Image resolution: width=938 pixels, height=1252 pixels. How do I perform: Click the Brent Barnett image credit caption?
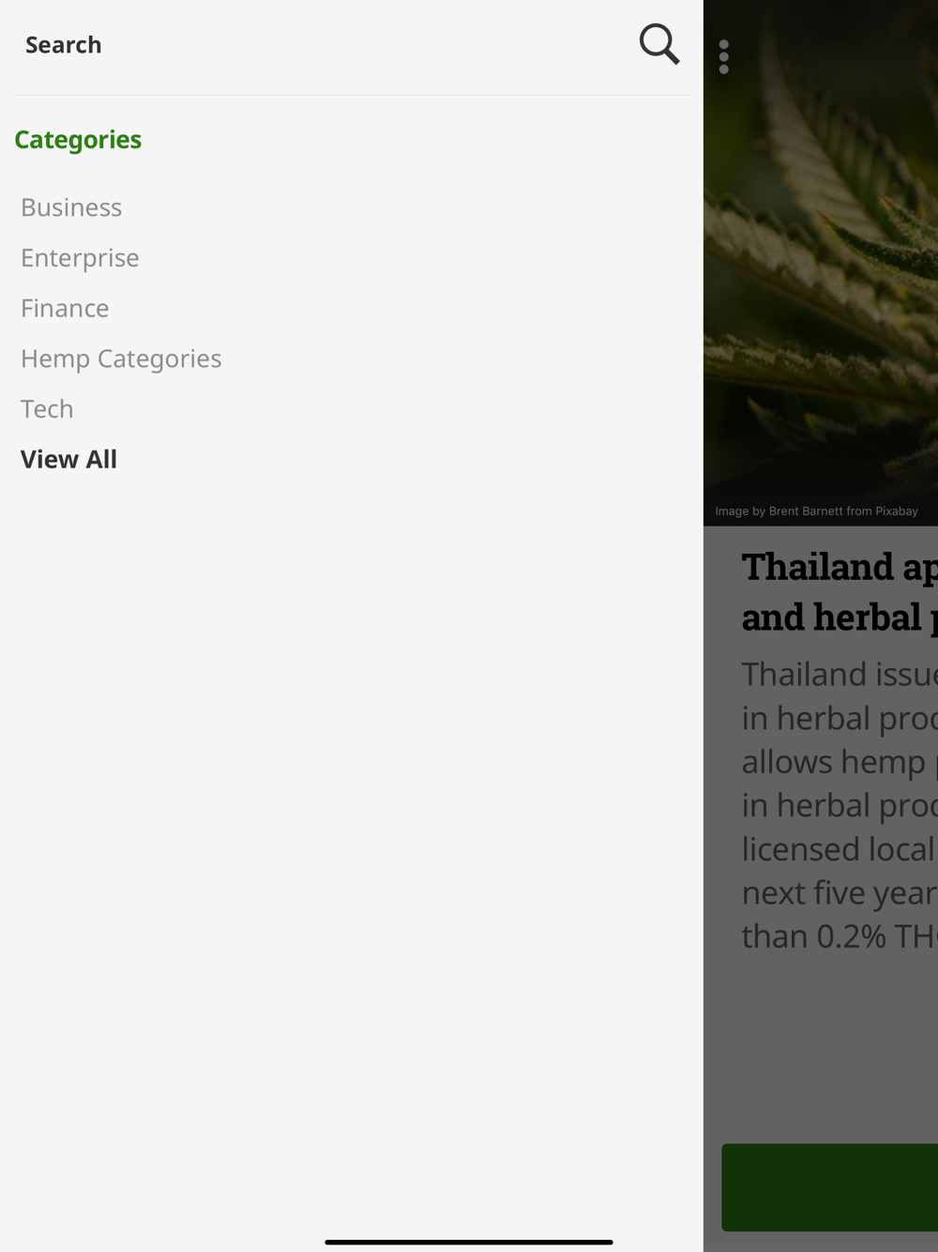816,511
